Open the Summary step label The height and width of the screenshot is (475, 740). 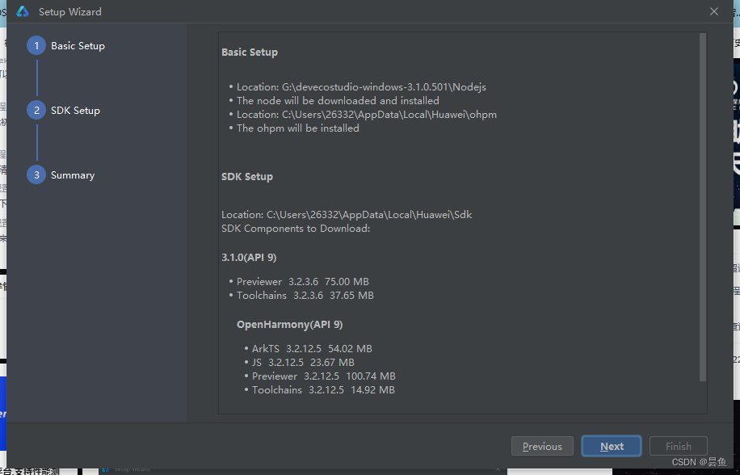point(73,175)
